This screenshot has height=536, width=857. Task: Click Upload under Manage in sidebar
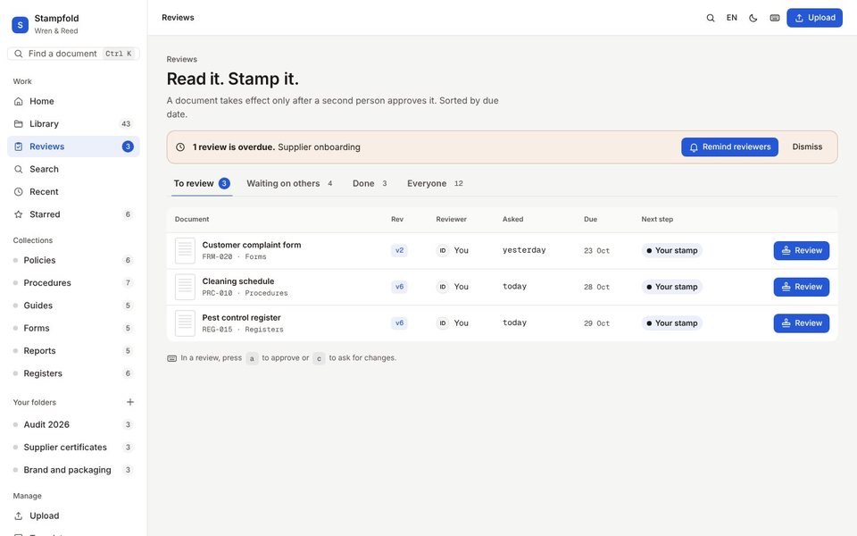coord(73,515)
